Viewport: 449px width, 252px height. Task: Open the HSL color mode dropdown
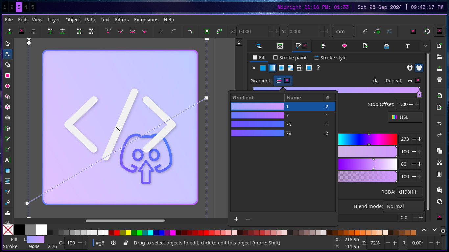click(x=405, y=117)
